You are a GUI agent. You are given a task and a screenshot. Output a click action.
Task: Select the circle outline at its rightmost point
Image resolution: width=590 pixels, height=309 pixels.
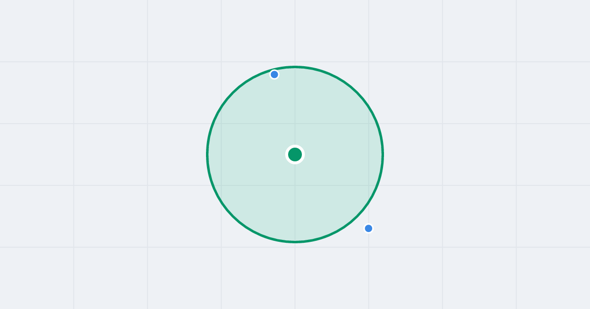click(383, 154)
